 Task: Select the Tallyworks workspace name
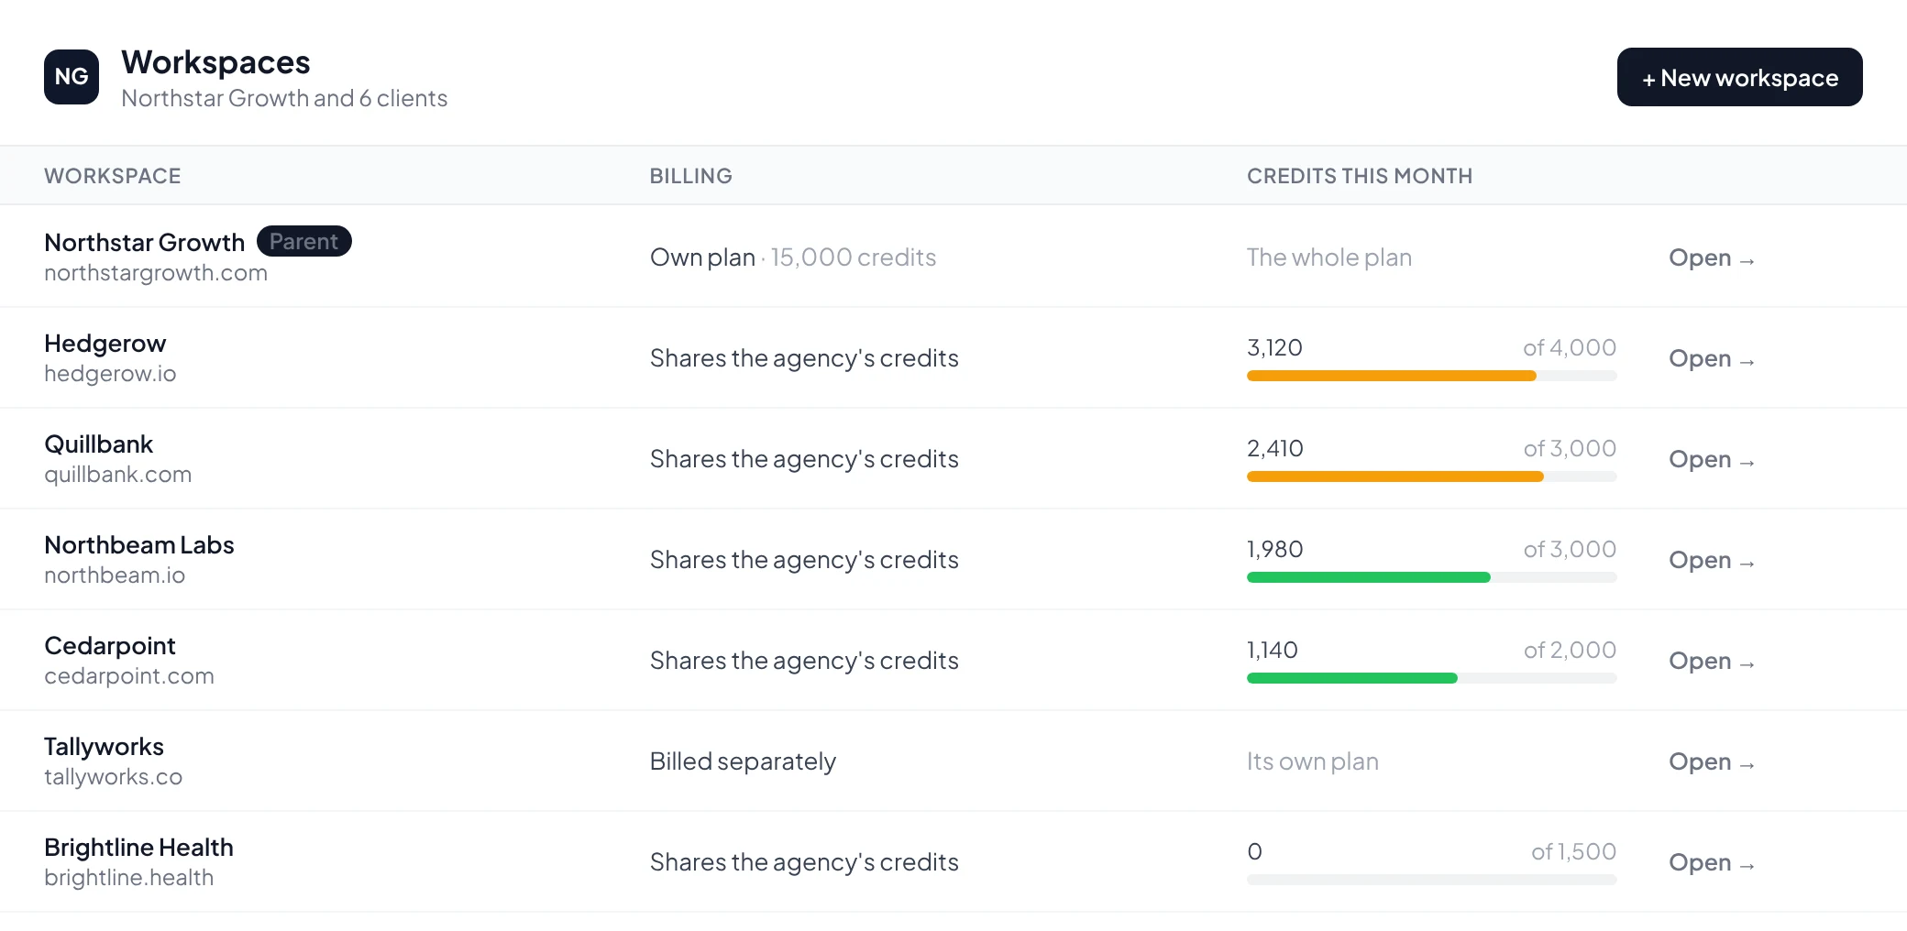pos(104,747)
